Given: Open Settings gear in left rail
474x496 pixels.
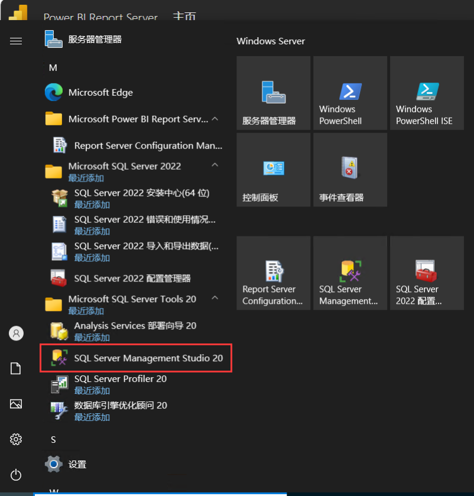Looking at the screenshot, I should click(x=16, y=439).
